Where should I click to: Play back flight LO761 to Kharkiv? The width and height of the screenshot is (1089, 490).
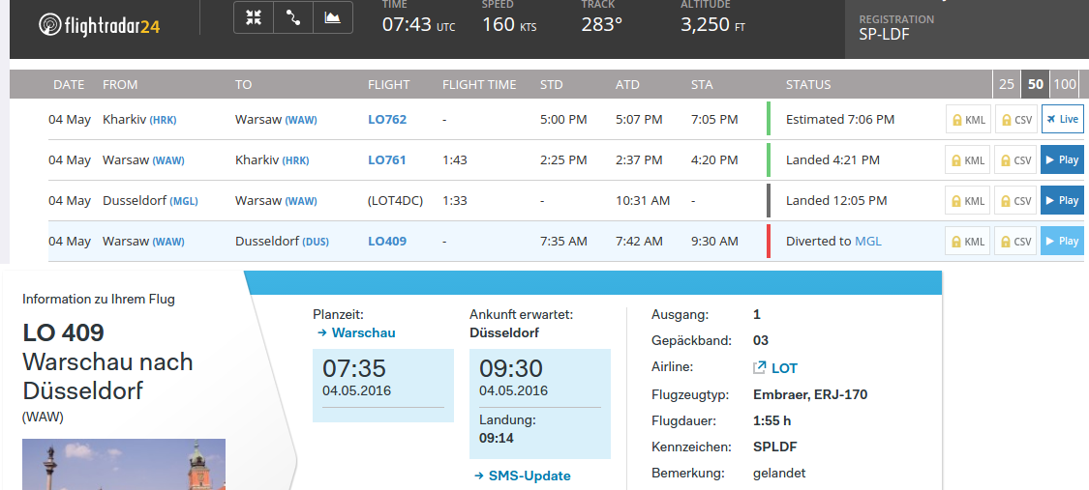(x=1062, y=160)
